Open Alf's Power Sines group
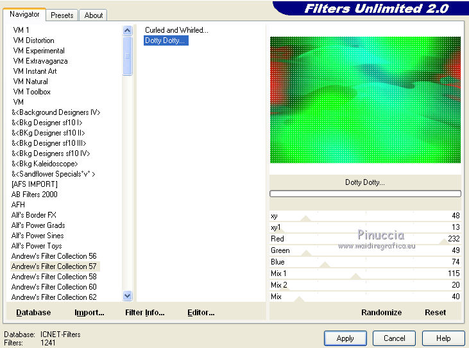This screenshot has height=348, width=469. [x=37, y=236]
